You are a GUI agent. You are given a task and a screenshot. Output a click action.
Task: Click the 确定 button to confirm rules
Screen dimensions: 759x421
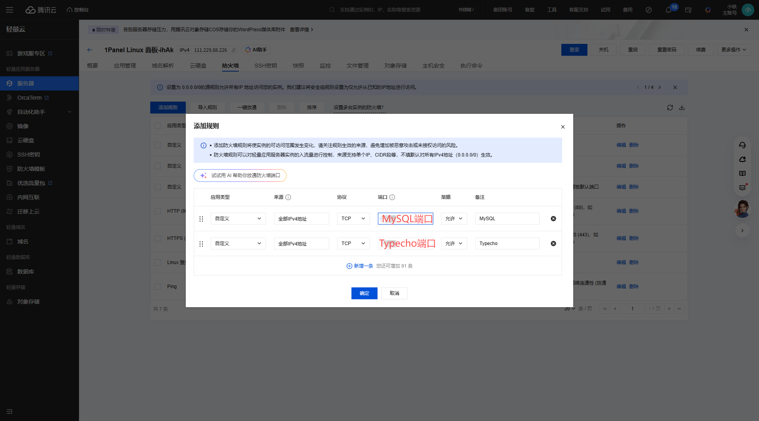point(364,293)
